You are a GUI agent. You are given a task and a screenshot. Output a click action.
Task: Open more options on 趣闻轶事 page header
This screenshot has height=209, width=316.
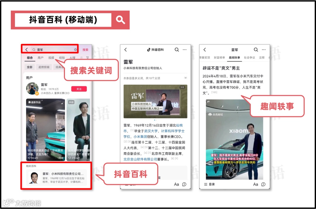tap(264, 50)
